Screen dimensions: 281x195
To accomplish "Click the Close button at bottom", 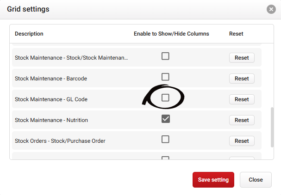I will (x=256, y=180).
